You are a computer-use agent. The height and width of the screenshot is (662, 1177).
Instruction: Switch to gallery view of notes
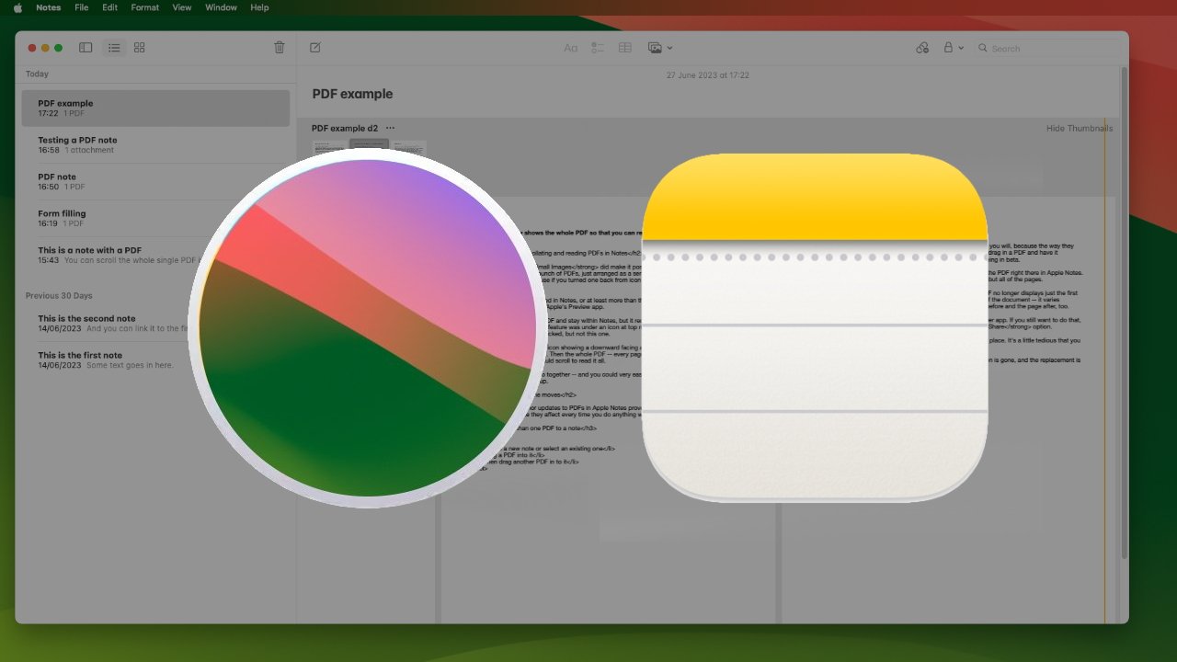click(140, 48)
